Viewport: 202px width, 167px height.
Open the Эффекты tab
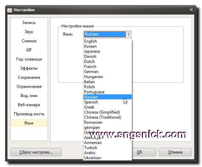[29, 68]
